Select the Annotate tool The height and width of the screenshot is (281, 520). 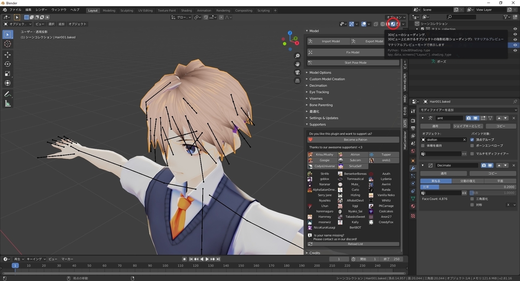[x=7, y=94]
